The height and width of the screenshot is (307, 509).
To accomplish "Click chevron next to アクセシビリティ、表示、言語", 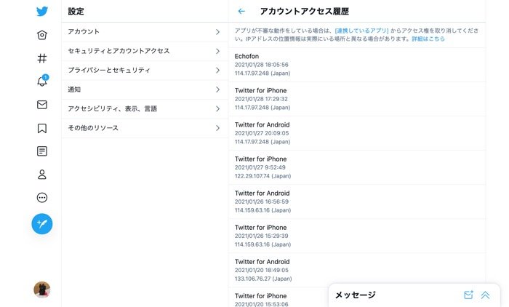I will [x=218, y=108].
